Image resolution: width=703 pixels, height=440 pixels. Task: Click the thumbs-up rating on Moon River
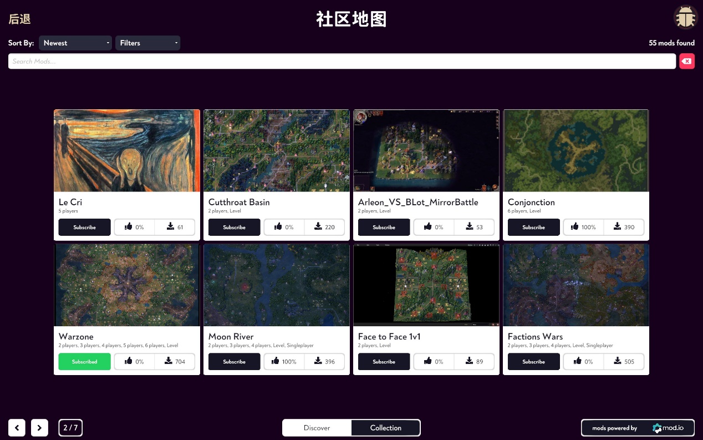tap(284, 361)
